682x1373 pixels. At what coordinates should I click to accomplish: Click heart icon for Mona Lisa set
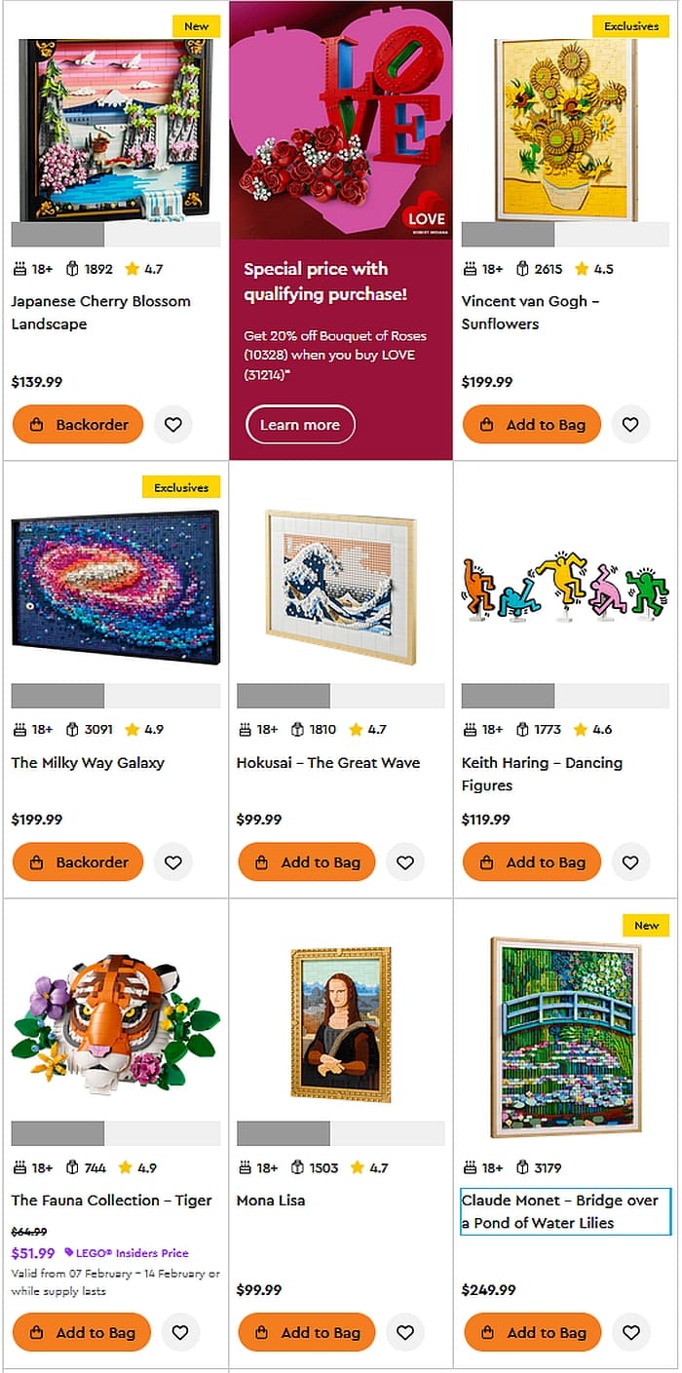point(405,1332)
